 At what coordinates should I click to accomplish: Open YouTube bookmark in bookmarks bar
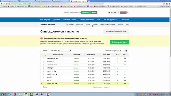click(11, 6)
